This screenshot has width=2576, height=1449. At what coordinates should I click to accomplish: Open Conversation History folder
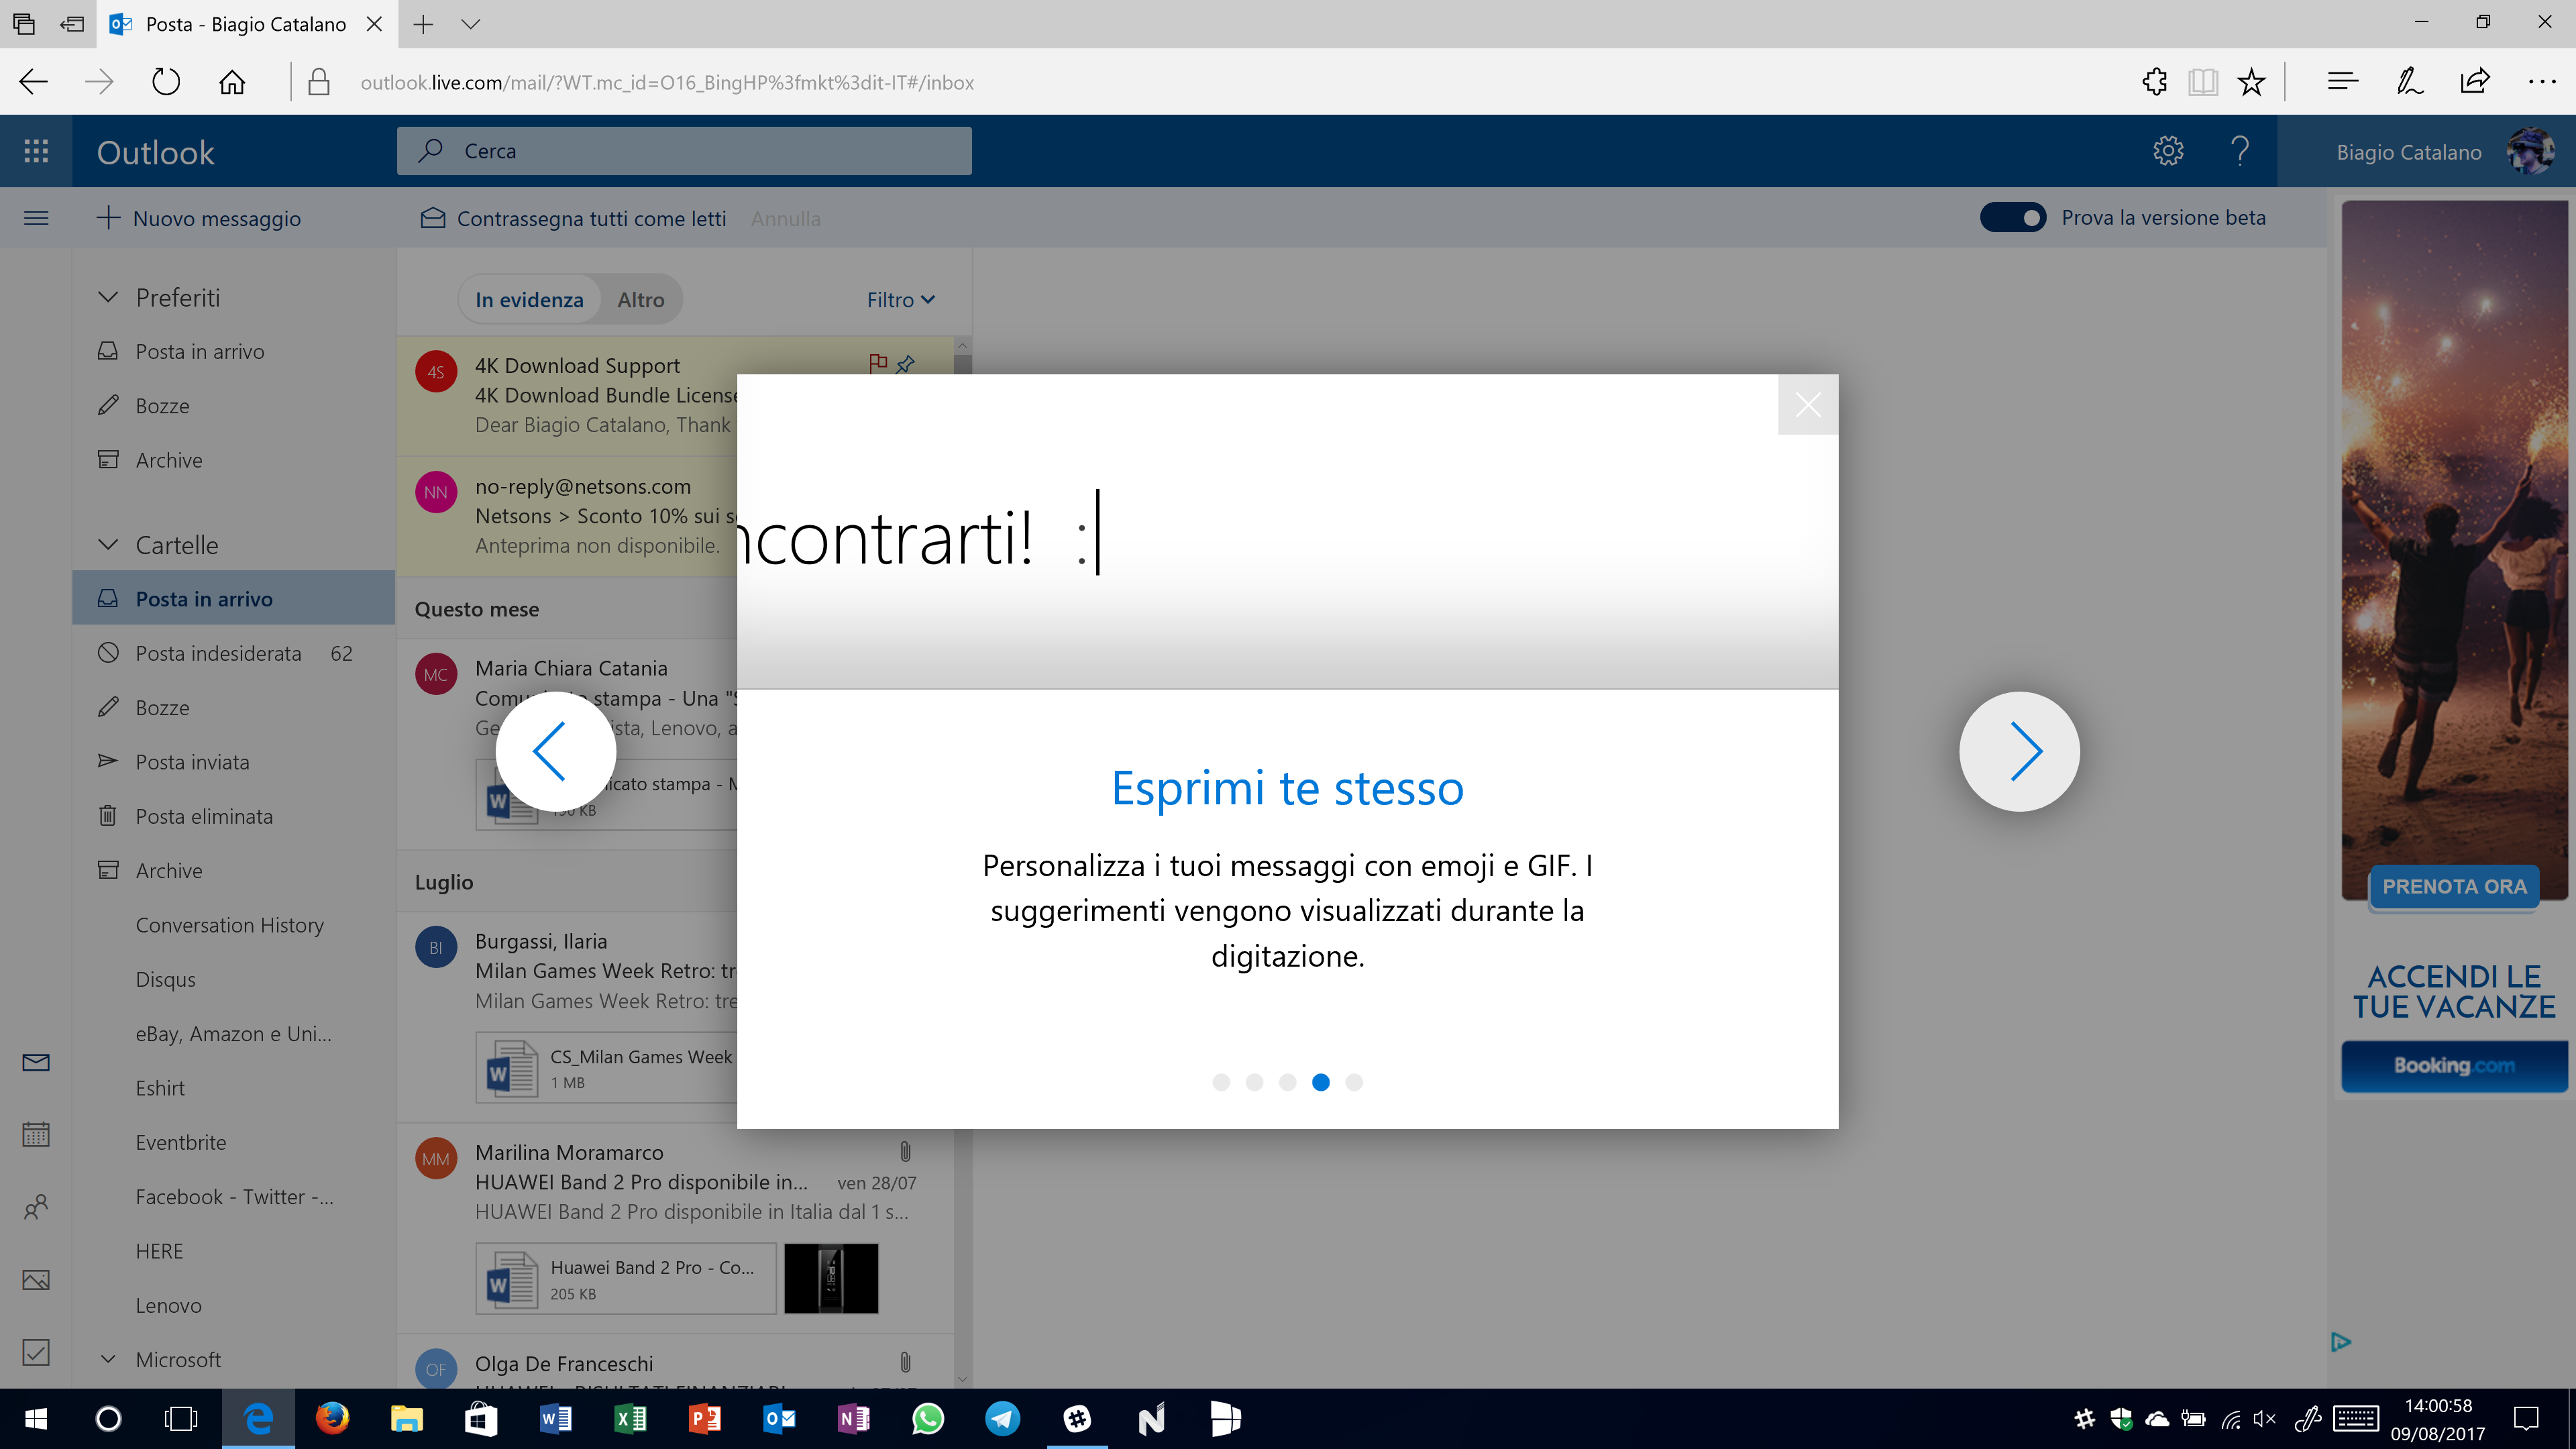pyautogui.click(x=234, y=925)
